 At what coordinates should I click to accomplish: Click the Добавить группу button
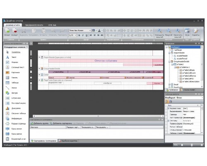[x=40, y=123]
